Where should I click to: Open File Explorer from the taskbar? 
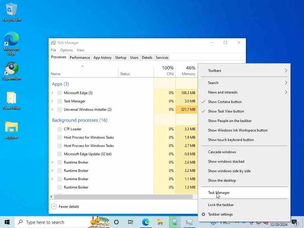pyautogui.click(x=160, y=222)
